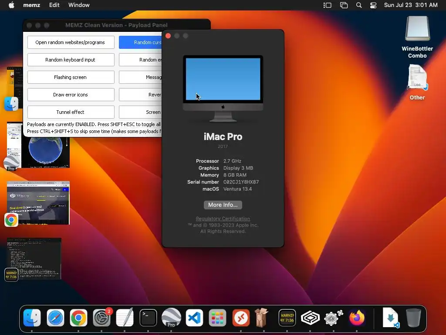Launch Firefox from the Dock
The width and height of the screenshot is (446, 335).
coord(357,318)
